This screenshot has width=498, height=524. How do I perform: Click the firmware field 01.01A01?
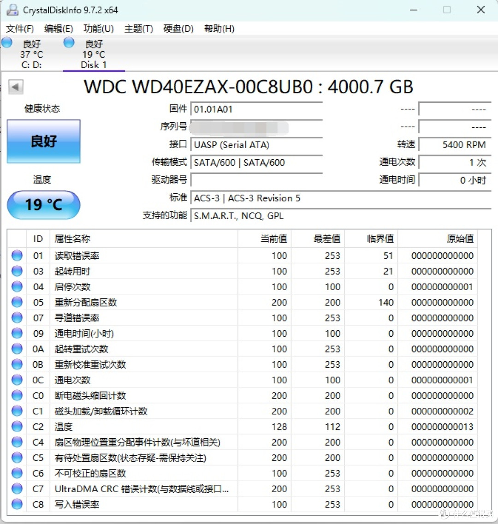pos(256,109)
